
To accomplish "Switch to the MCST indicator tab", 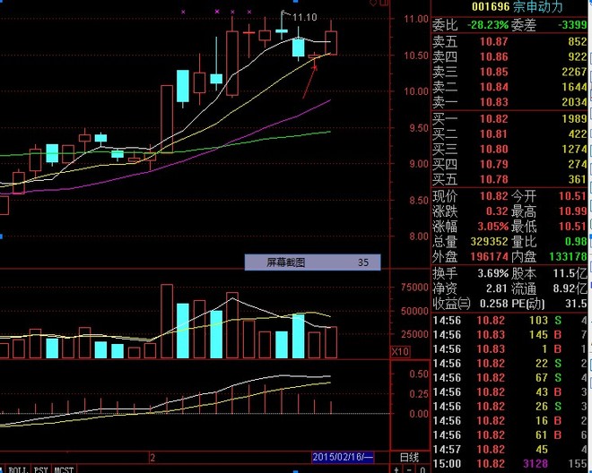I will coord(64,469).
